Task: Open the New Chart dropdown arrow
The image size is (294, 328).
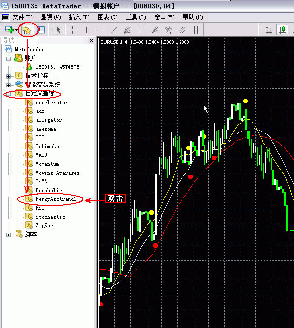Action: (16, 30)
